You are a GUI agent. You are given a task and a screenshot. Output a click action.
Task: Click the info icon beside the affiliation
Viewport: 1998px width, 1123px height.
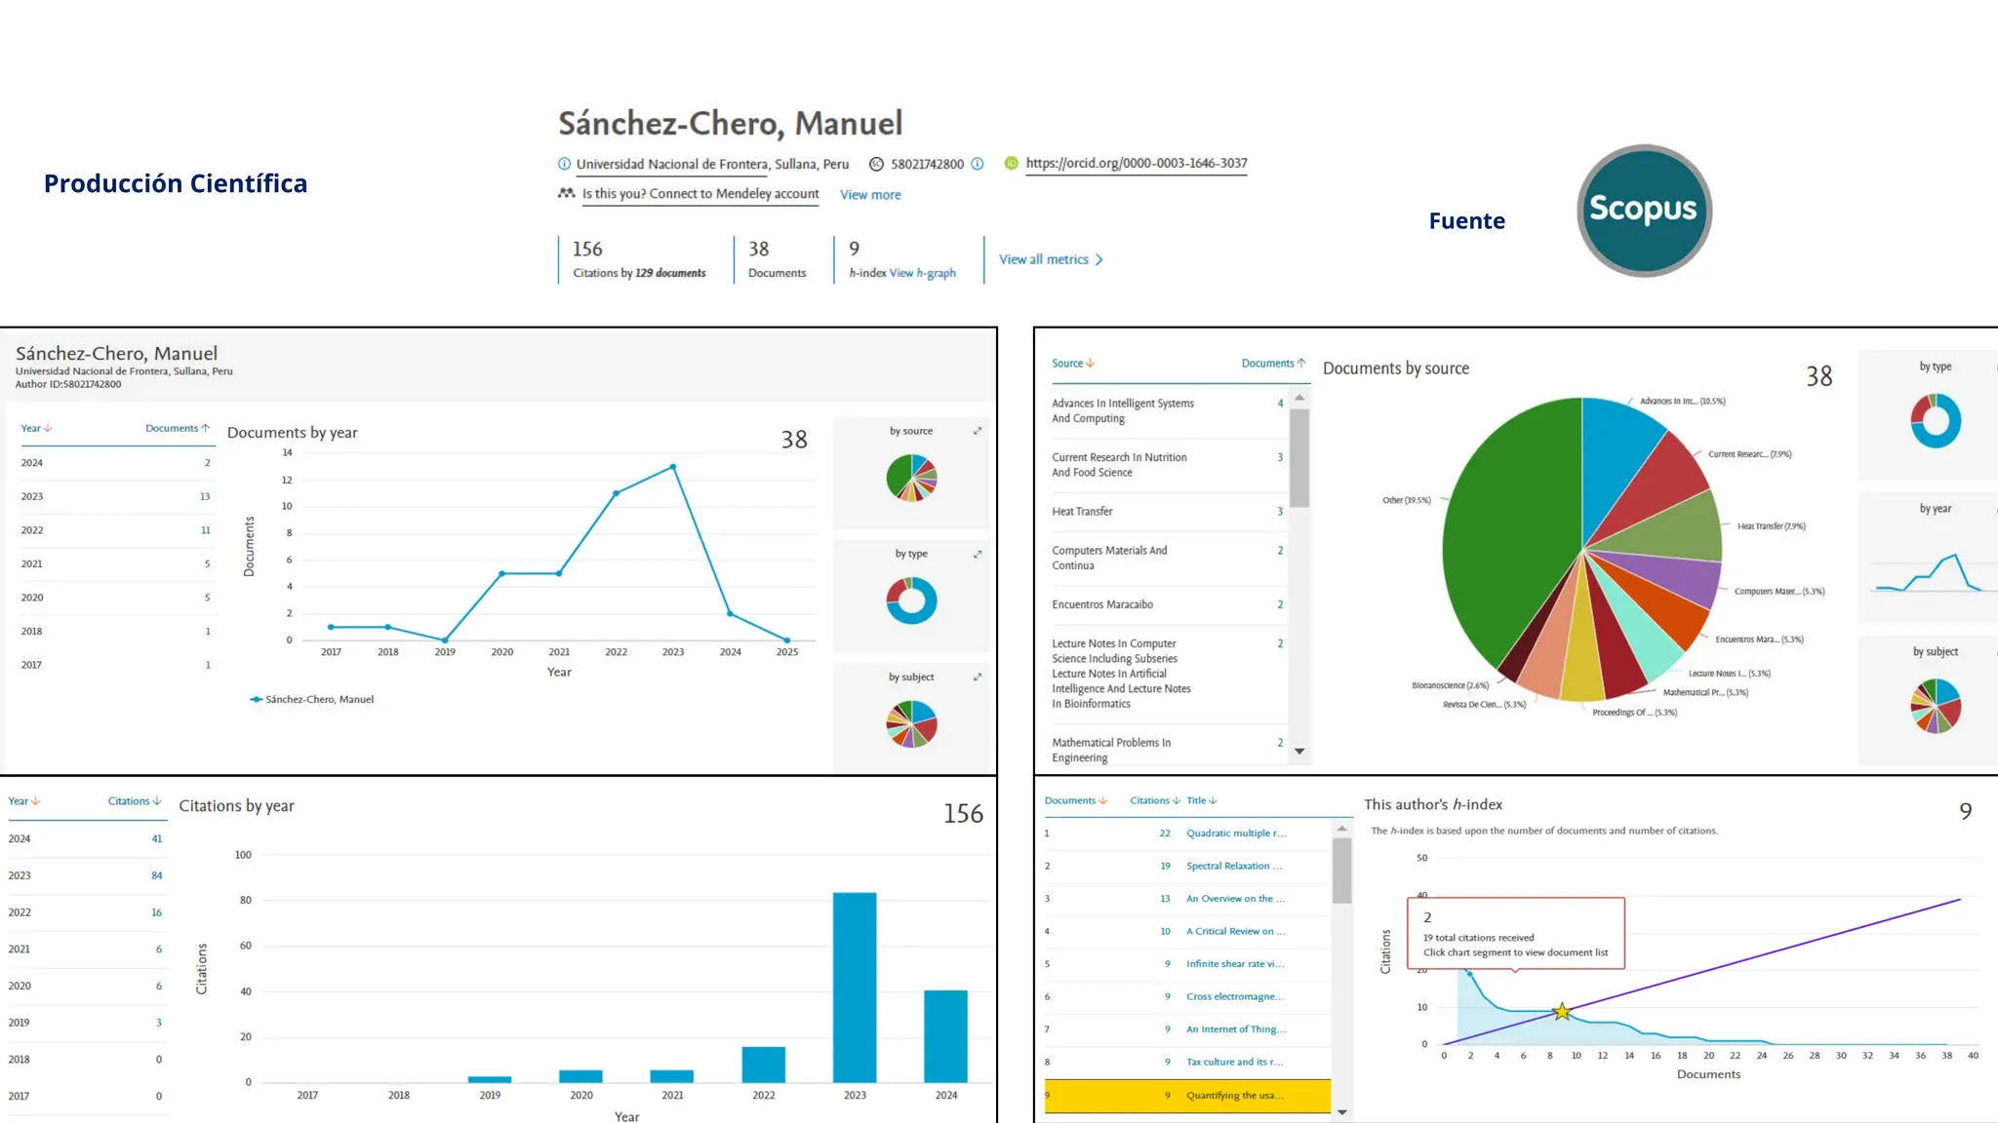[564, 164]
